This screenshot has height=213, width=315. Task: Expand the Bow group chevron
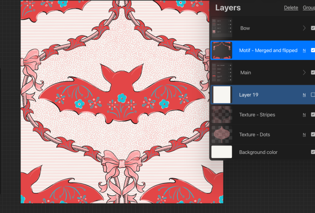pos(304,28)
